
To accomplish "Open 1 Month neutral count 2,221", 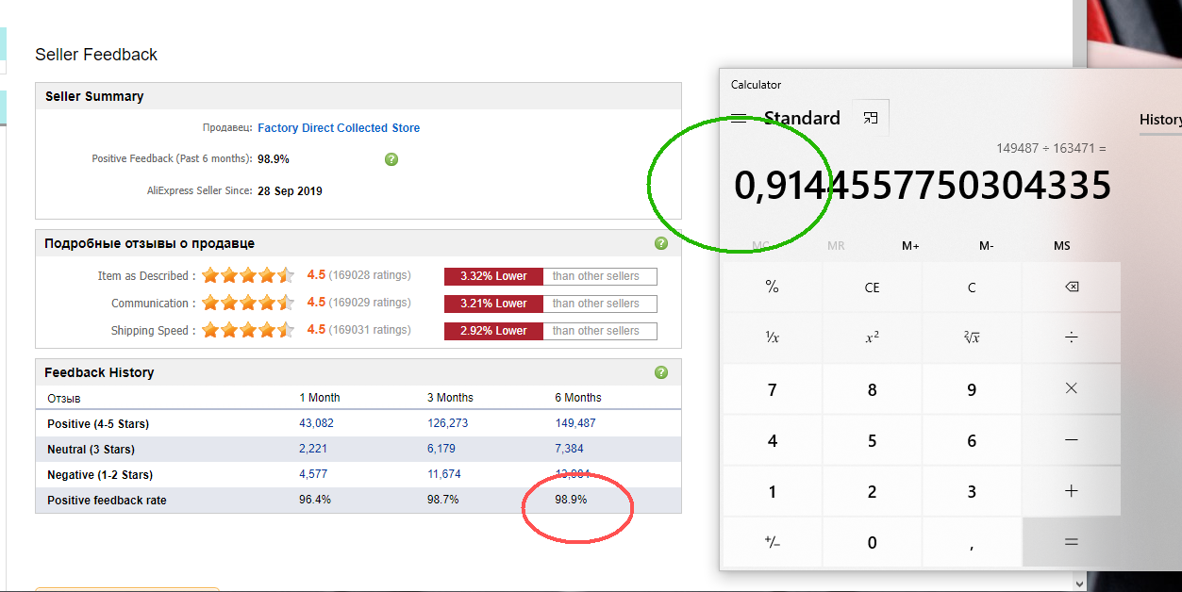I will coord(313,449).
